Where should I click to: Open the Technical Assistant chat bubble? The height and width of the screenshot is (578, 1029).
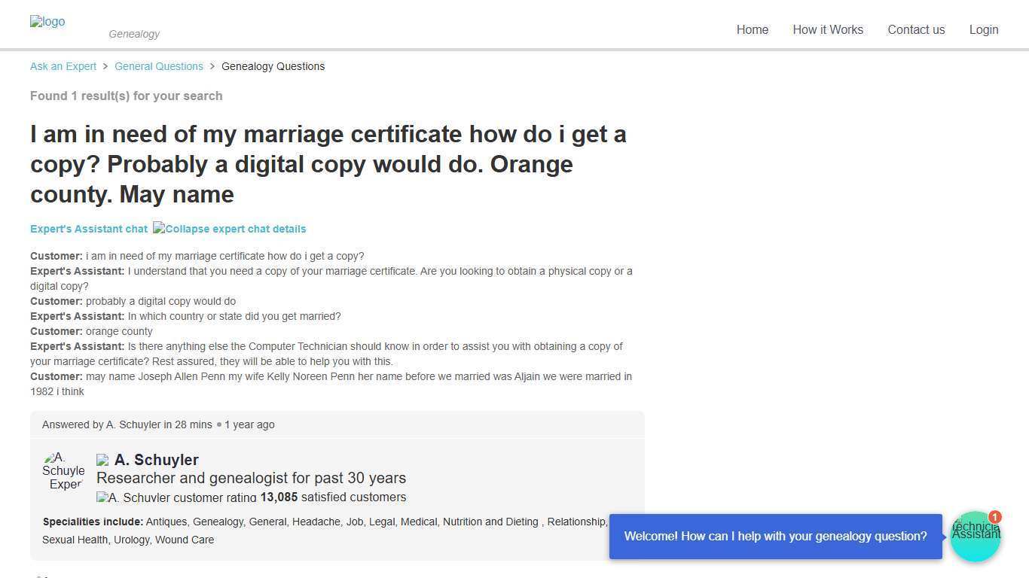[x=976, y=536]
